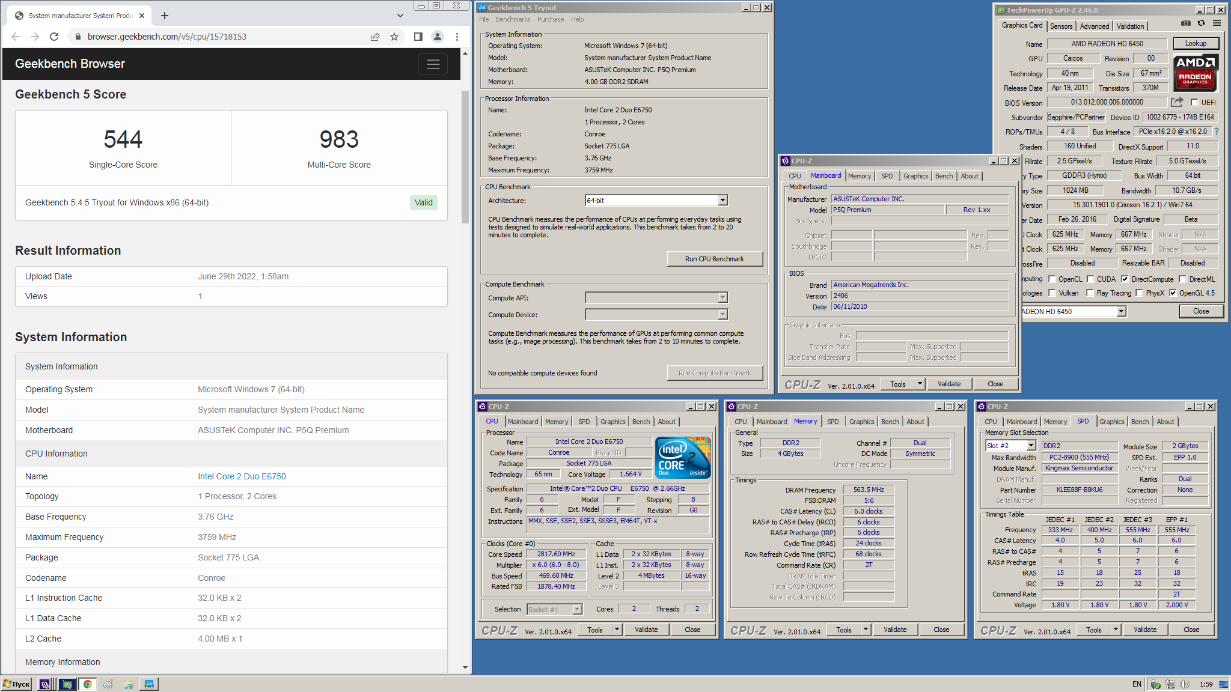1231x692 pixels.
Task: Open the Intel Core 2 Duo E6750 link
Action: coord(242,476)
